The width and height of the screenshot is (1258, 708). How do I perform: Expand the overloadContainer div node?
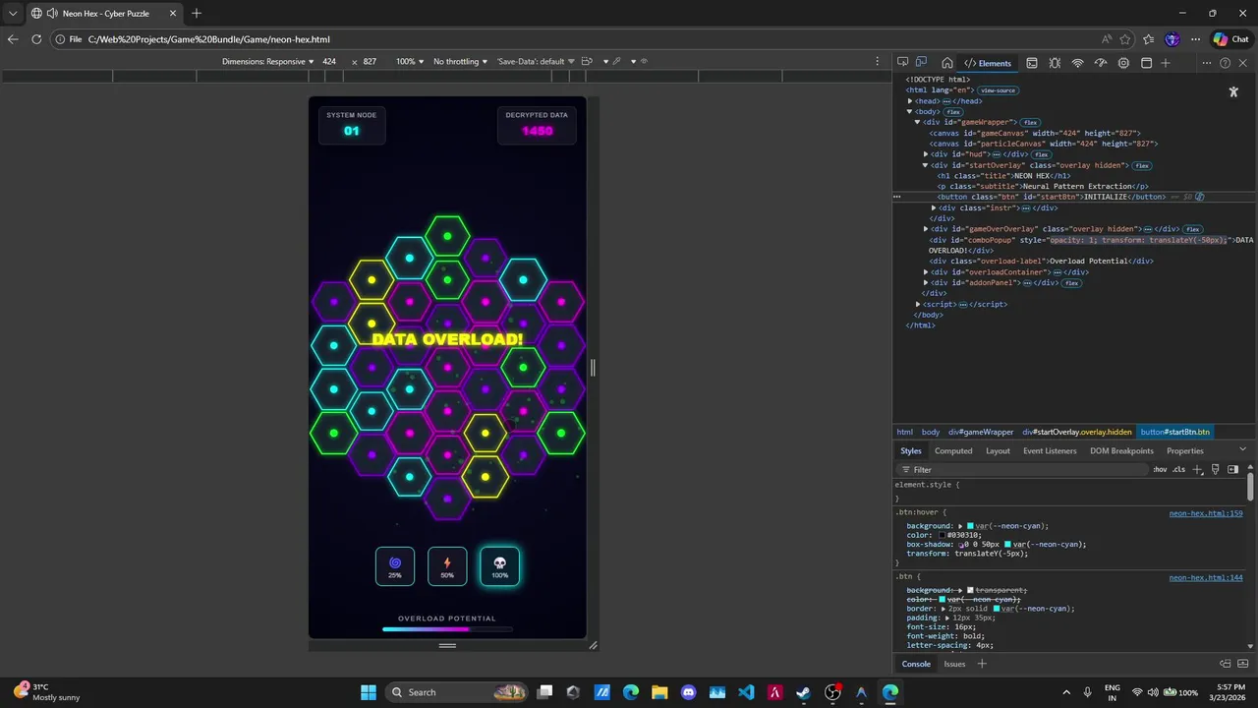(x=926, y=272)
